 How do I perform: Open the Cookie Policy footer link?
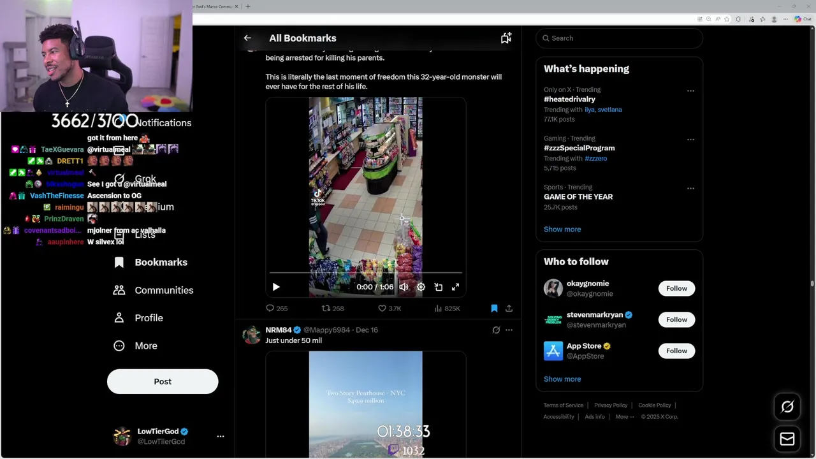click(x=655, y=405)
